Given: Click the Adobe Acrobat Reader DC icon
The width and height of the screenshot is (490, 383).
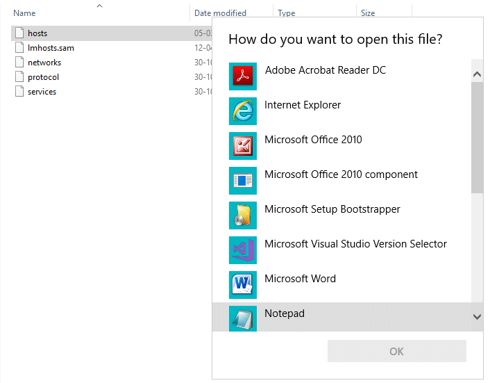Looking at the screenshot, I should (x=243, y=76).
